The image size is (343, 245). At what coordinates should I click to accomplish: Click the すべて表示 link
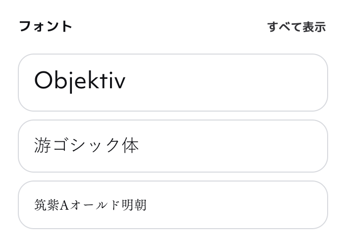296,27
